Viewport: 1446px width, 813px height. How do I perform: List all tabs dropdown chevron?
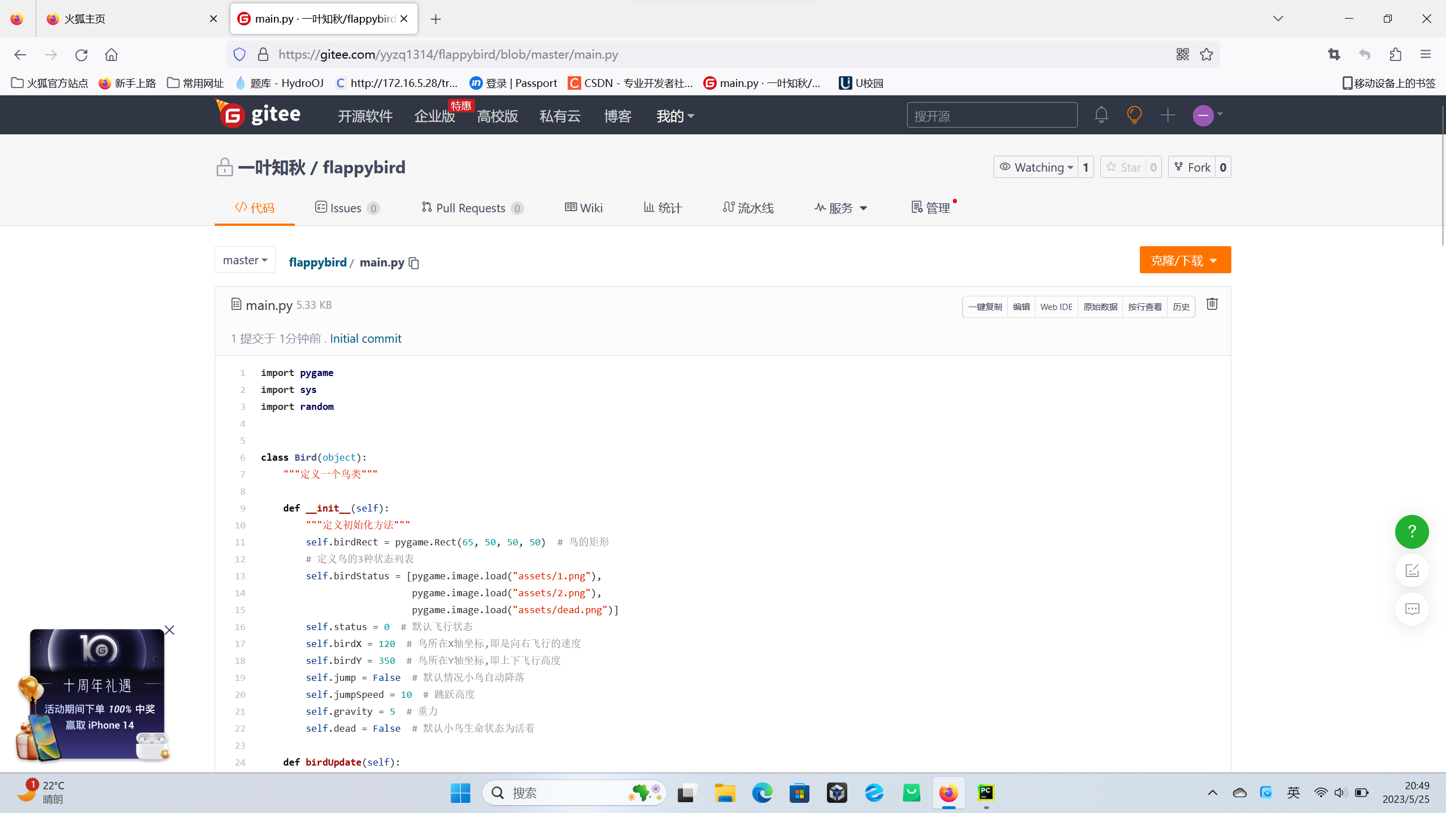pyautogui.click(x=1278, y=19)
